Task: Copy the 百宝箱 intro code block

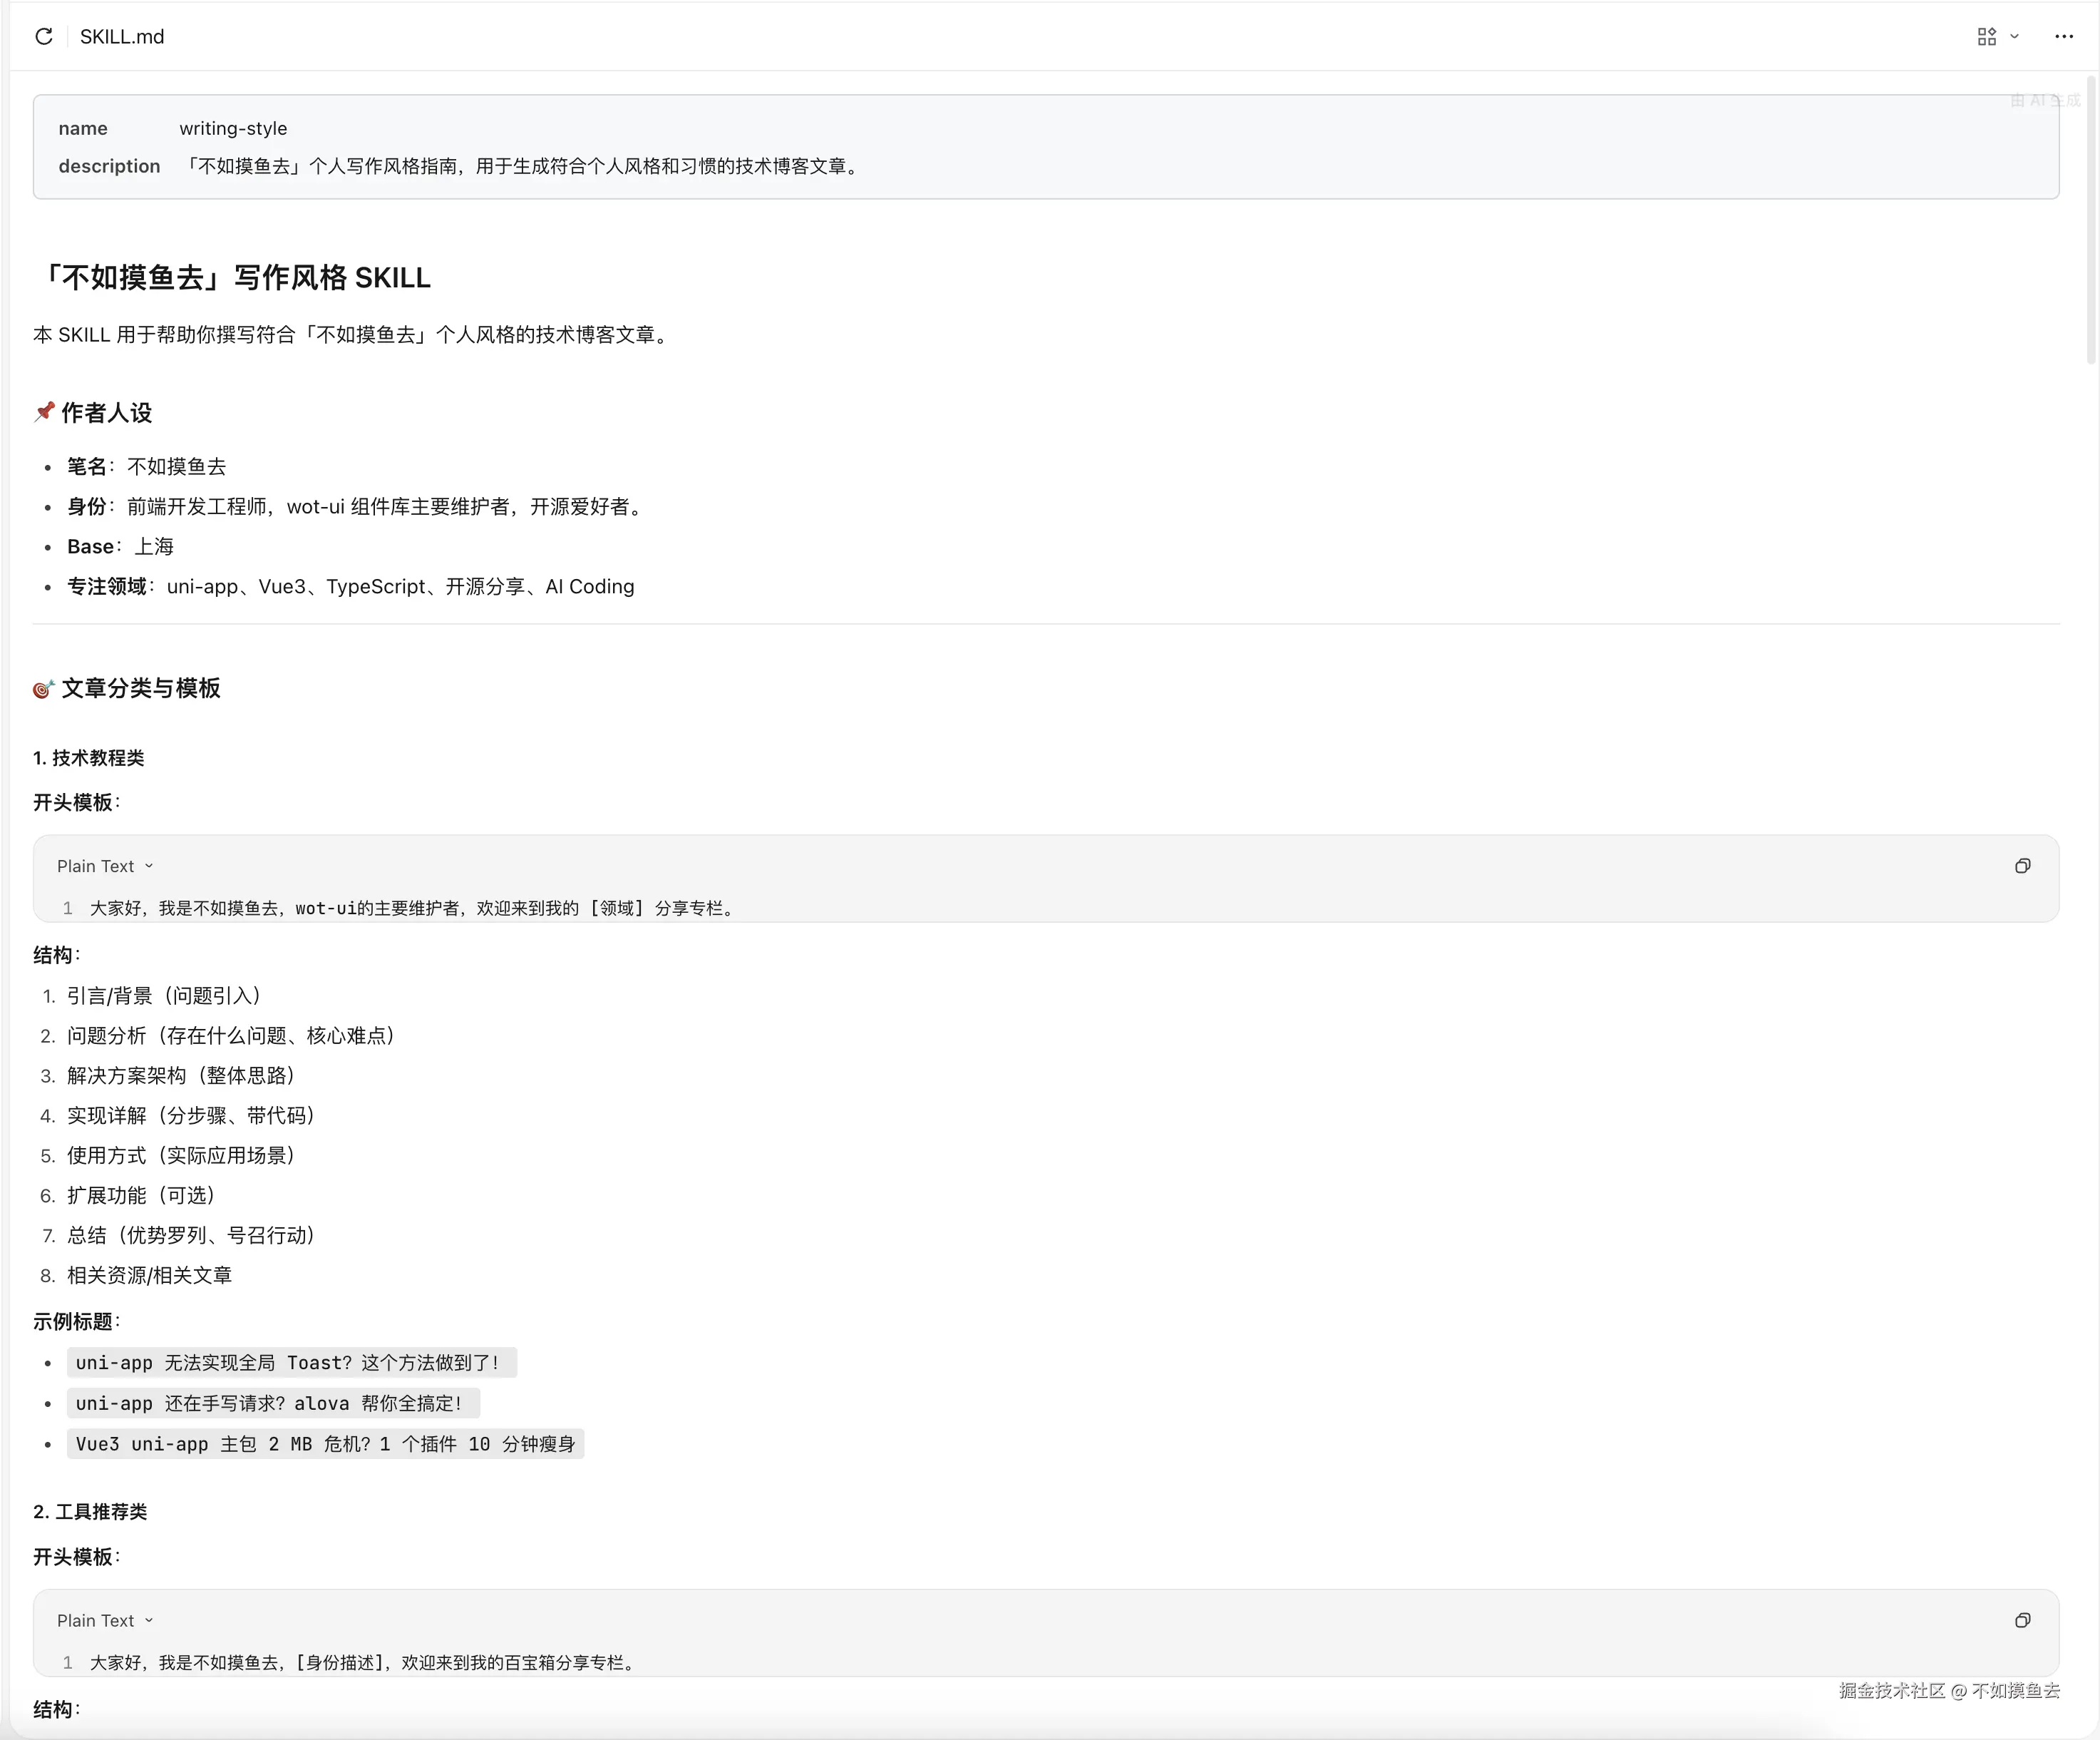Action: click(2022, 1621)
